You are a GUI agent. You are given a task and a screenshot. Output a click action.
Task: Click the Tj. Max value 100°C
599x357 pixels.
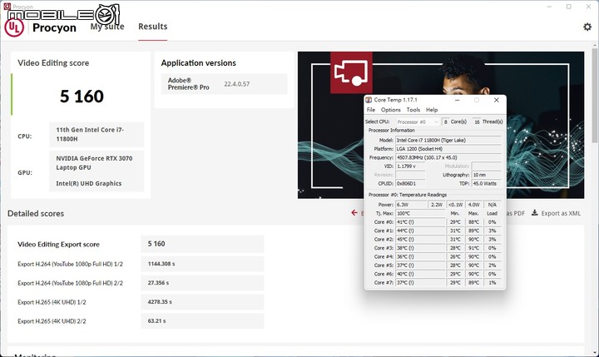click(x=420, y=213)
